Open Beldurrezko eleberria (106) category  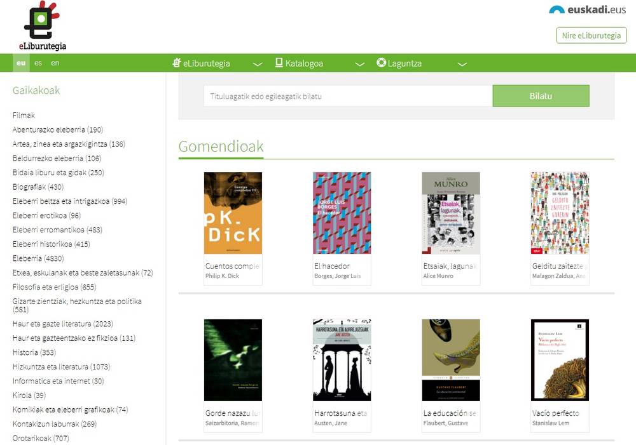pyautogui.click(x=57, y=158)
